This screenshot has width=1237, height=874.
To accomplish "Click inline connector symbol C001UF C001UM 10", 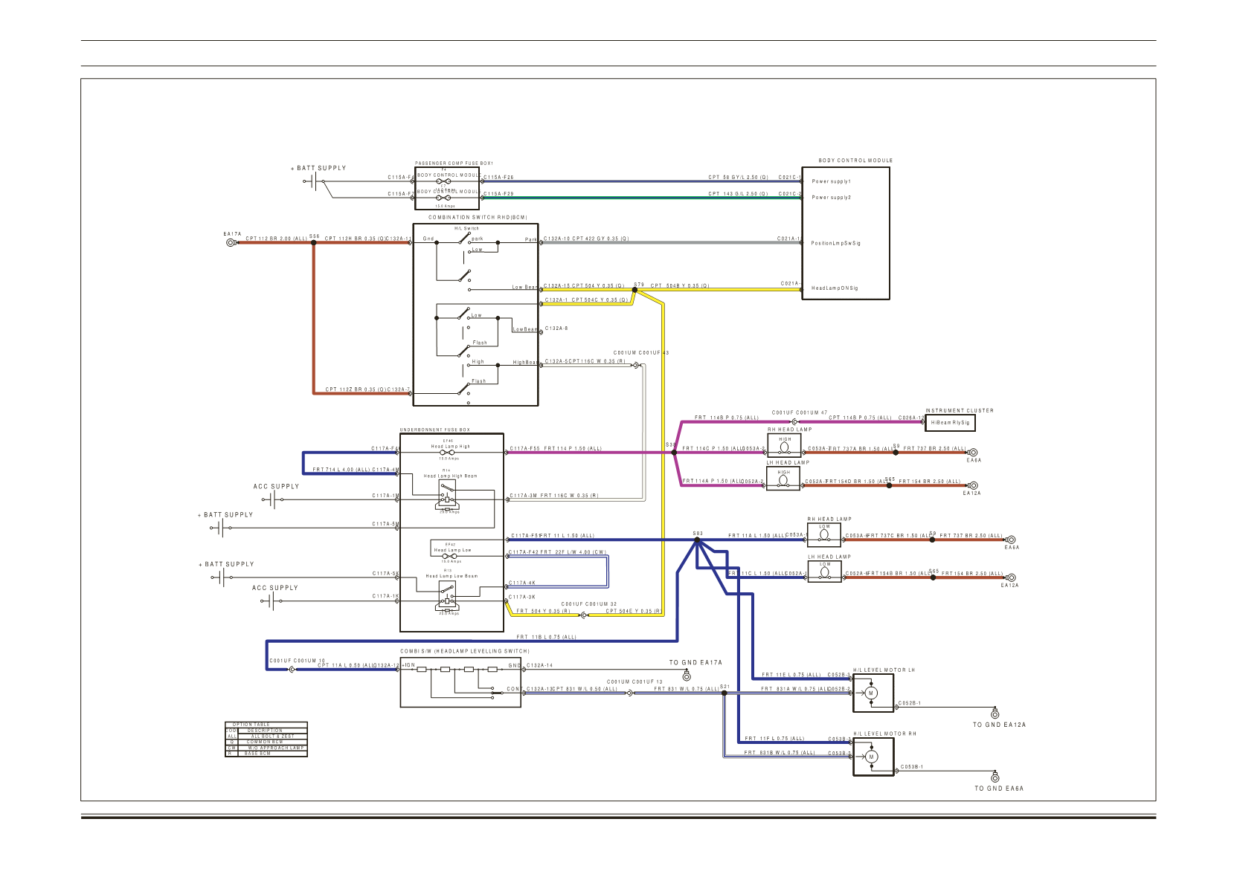I will coord(292,670).
